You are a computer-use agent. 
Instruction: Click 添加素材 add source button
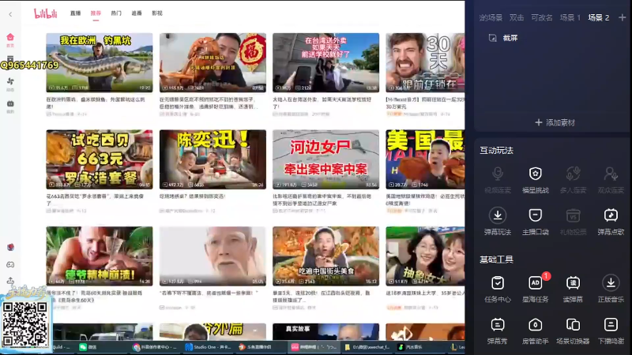click(555, 122)
